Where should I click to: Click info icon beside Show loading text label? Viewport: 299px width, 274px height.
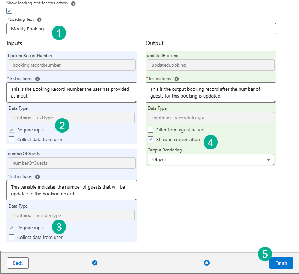[x=73, y=3]
